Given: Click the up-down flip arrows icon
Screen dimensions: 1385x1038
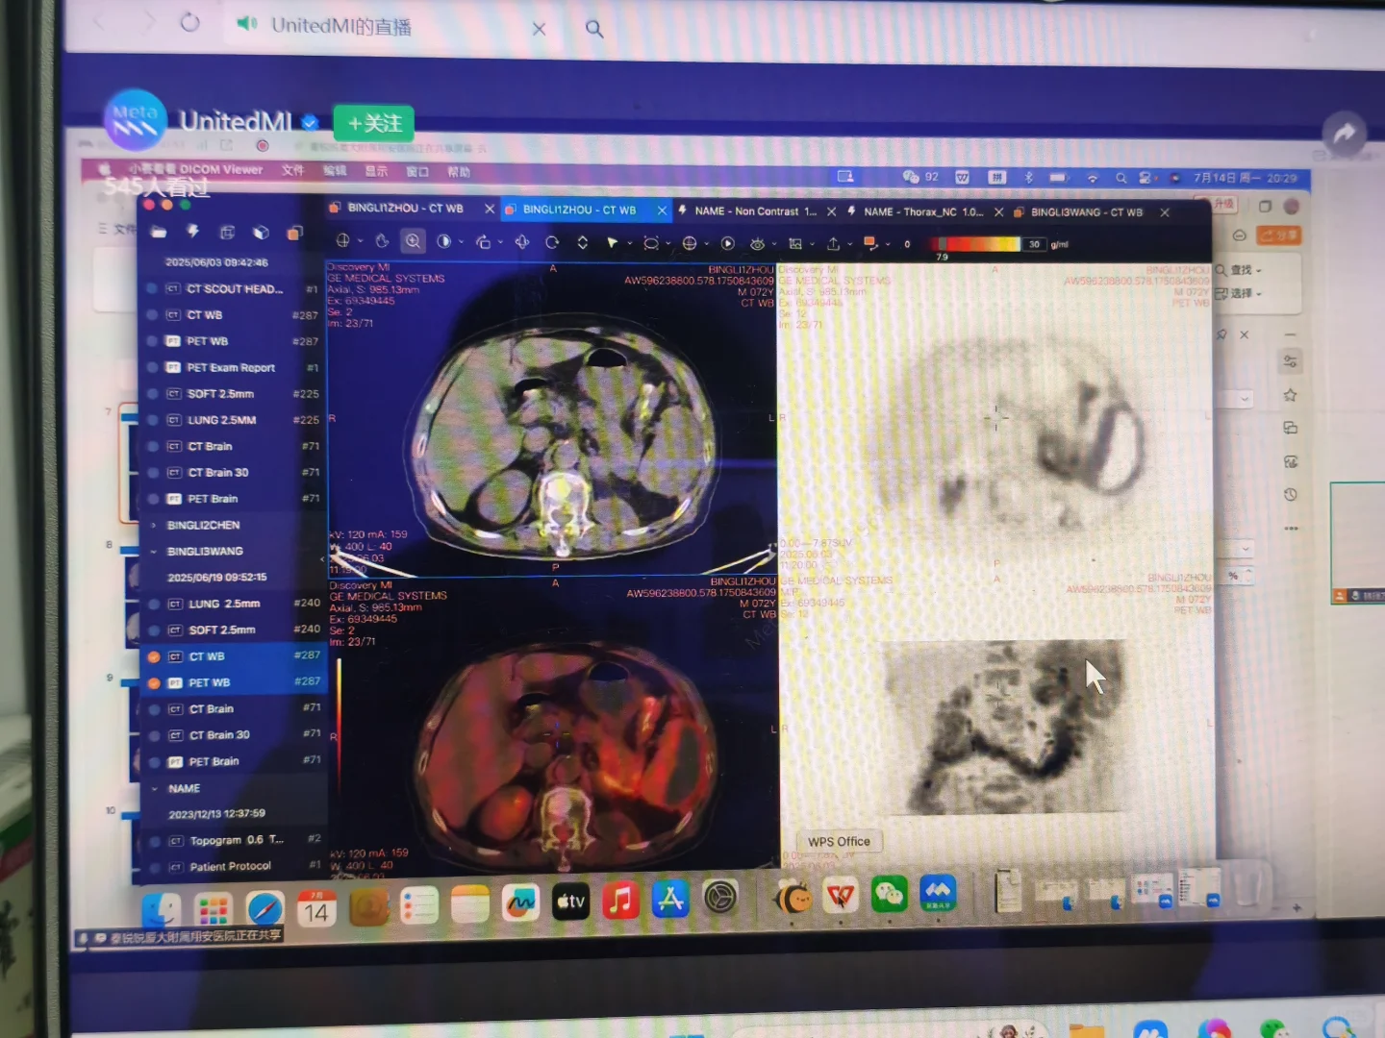Looking at the screenshot, I should [582, 242].
